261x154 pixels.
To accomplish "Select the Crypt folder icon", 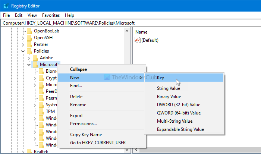I will click(41, 78).
